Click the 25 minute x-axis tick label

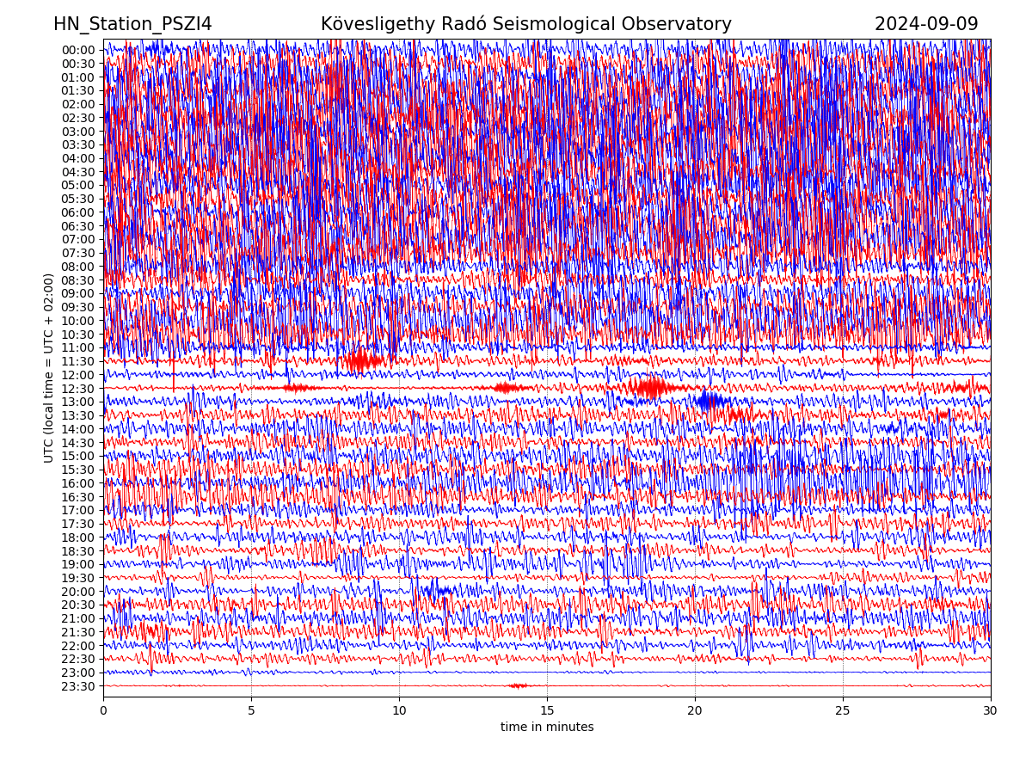(842, 711)
